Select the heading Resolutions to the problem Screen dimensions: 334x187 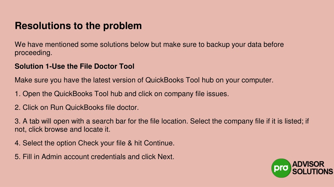78,26
